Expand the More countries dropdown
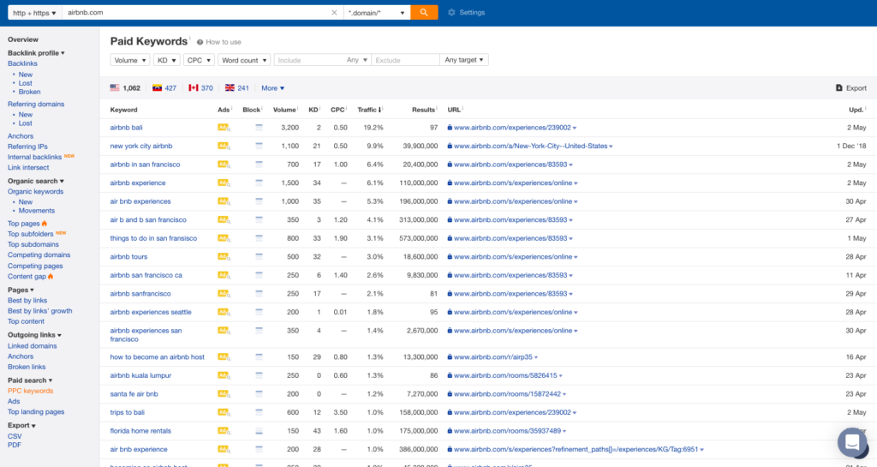The image size is (877, 467). (x=272, y=87)
